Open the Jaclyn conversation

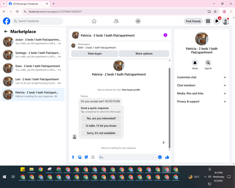(33, 41)
